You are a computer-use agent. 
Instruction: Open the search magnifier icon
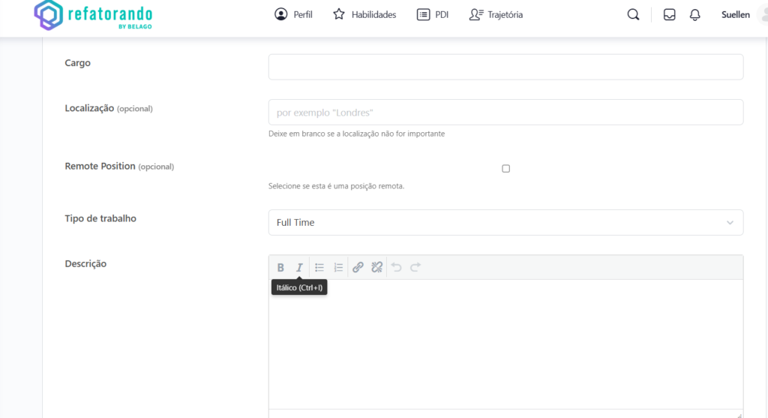point(633,15)
